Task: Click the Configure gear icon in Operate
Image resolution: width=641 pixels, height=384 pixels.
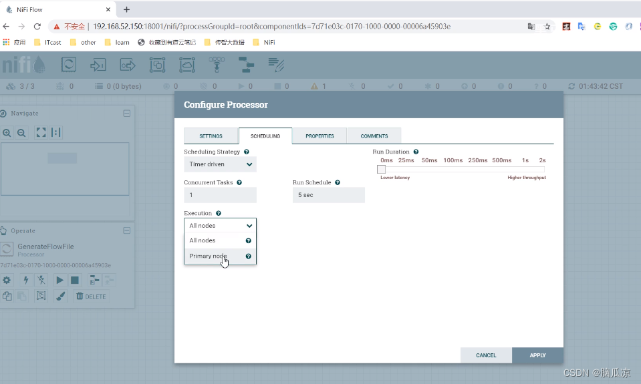Action: pos(7,280)
